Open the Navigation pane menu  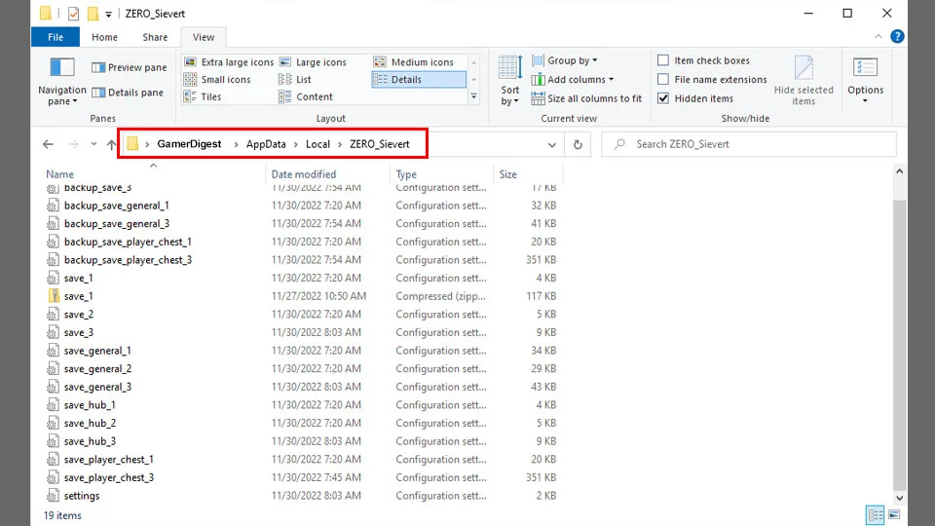coord(62,82)
